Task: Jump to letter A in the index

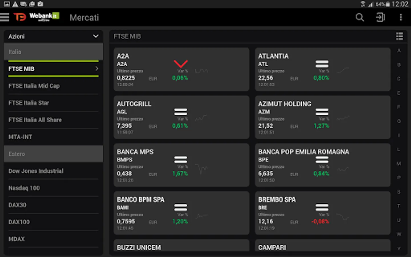Action: coord(399,51)
